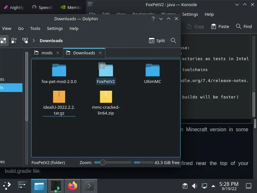
Task: Click the Konsole window title icon
Action: pos(90,4)
